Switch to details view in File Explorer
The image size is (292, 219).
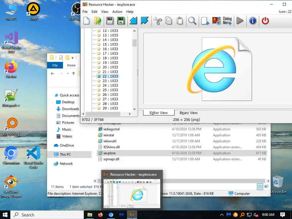pos(260,186)
